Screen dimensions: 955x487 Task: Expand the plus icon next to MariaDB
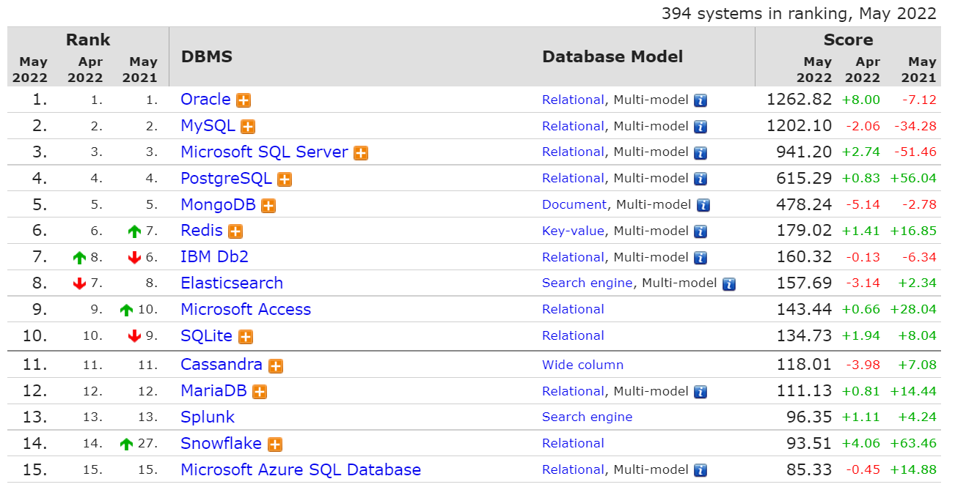pos(260,392)
